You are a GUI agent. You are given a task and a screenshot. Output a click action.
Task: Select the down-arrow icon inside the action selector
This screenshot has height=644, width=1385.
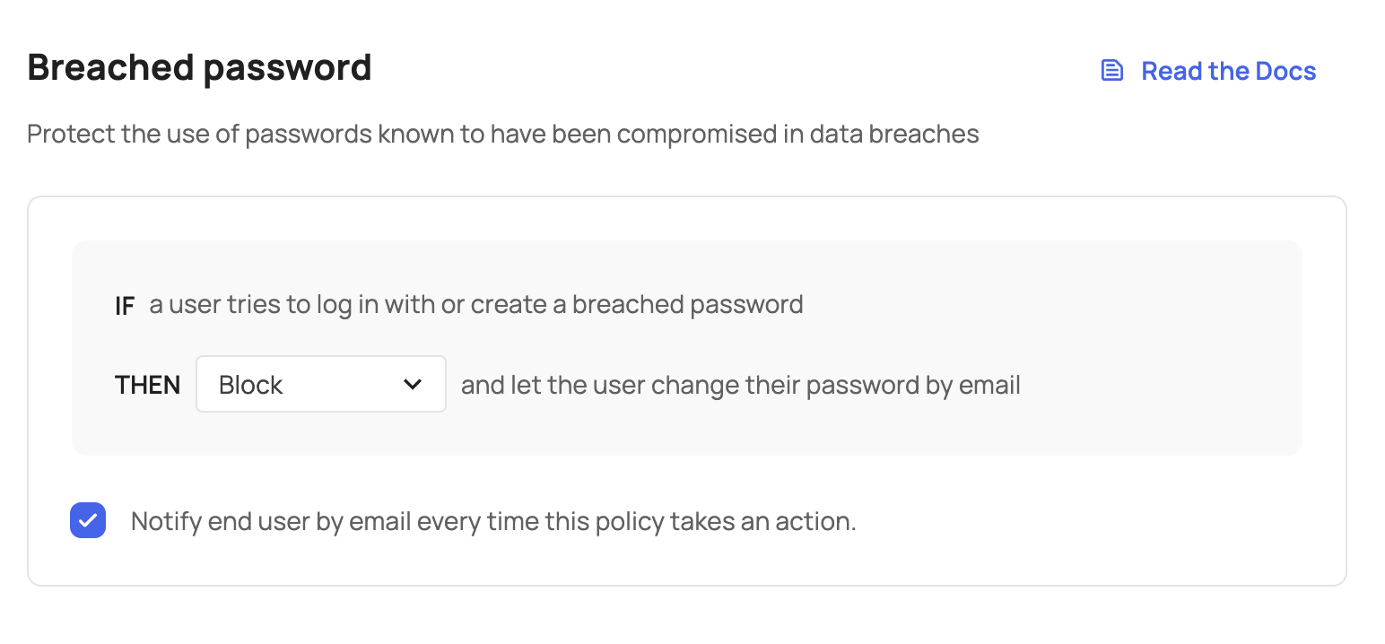pyautogui.click(x=414, y=384)
